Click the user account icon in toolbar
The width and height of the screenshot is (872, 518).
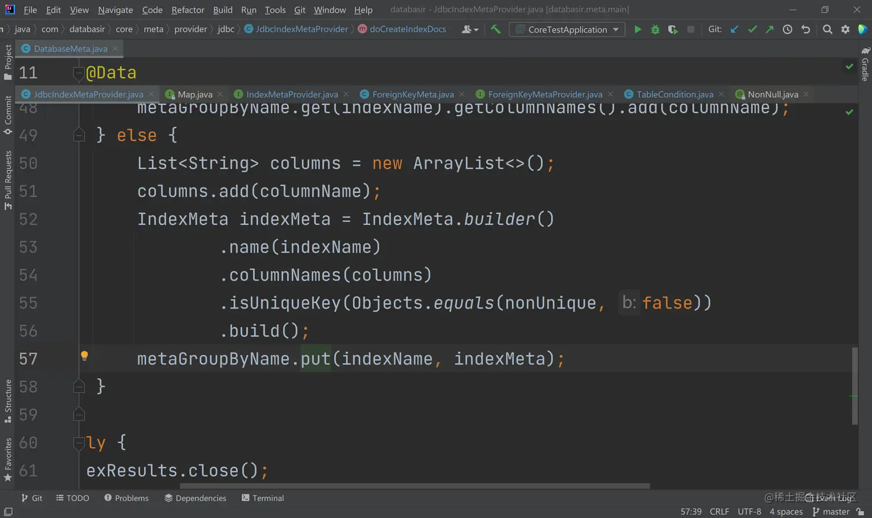pyautogui.click(x=470, y=29)
